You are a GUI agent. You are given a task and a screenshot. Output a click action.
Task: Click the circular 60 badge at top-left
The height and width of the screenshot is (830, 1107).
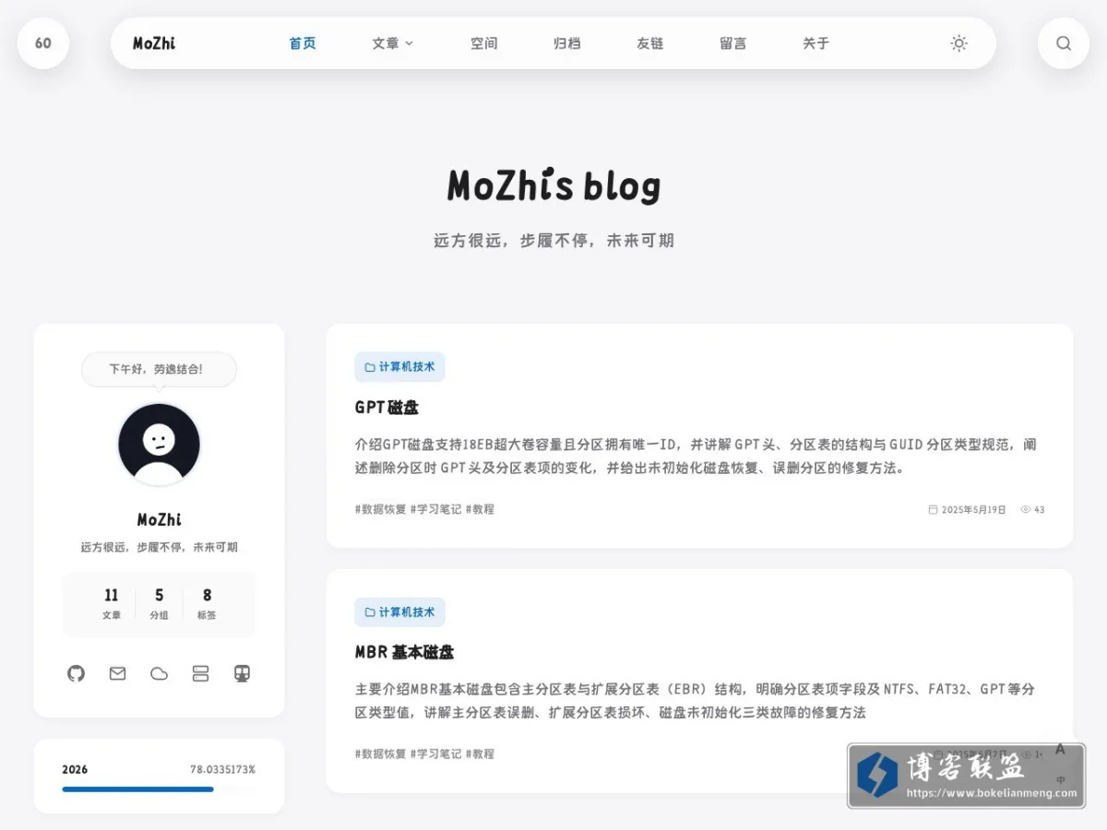click(43, 43)
